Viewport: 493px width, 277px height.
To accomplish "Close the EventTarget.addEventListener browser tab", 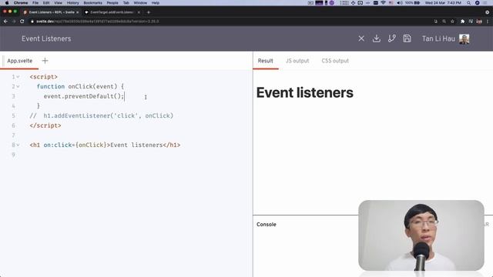I will tap(139, 12).
